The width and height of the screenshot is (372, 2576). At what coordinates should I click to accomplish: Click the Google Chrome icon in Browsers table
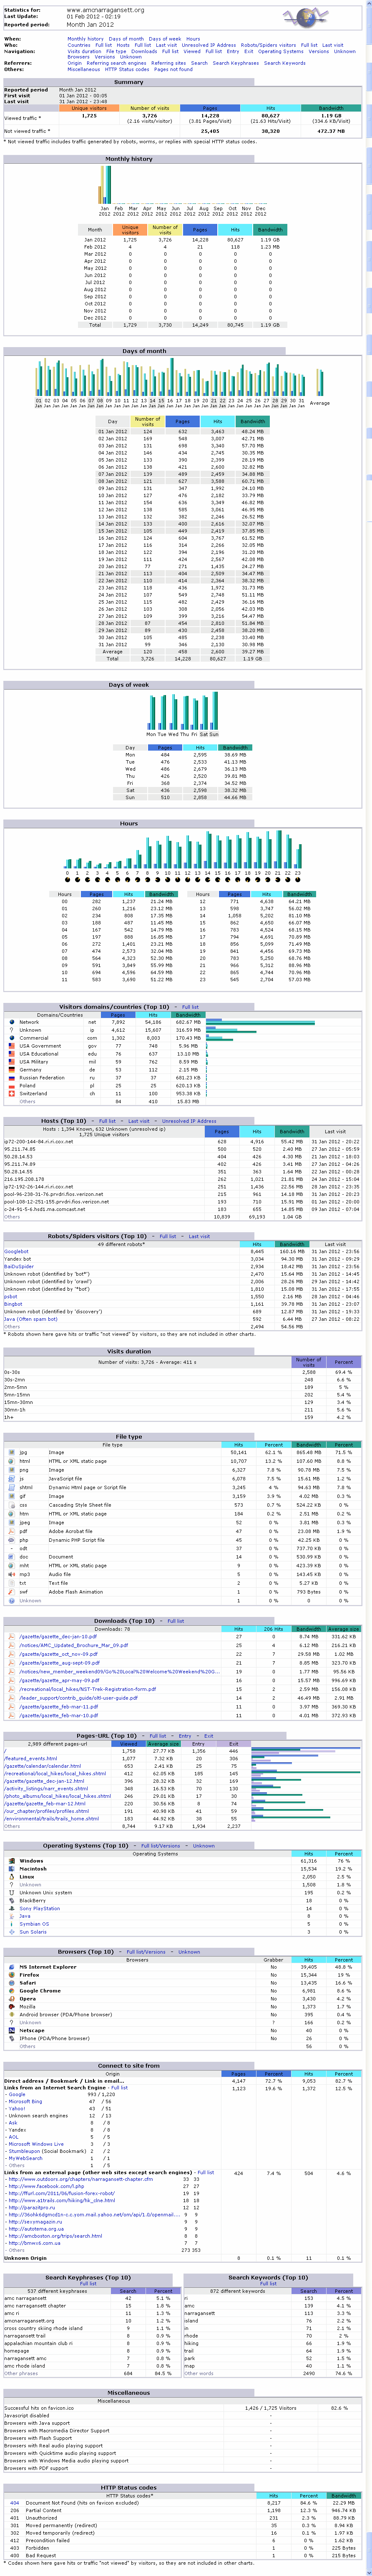pos(11,1990)
